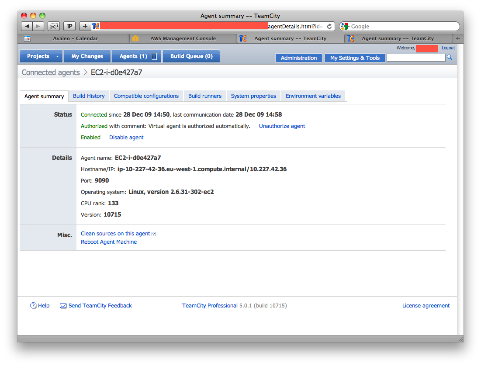
Task: Click the TeamCity search input field
Action: 415,58
